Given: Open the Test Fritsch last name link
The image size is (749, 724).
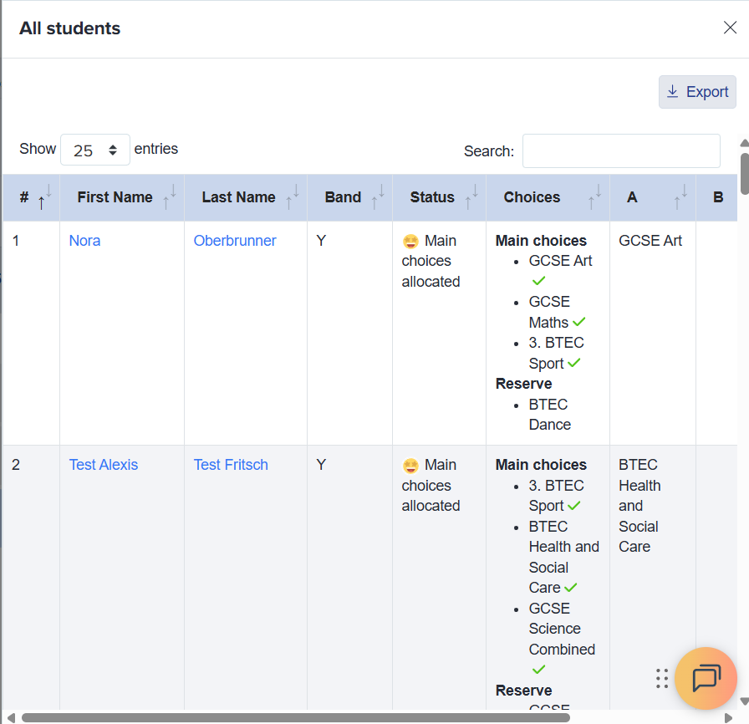Looking at the screenshot, I should (x=231, y=465).
